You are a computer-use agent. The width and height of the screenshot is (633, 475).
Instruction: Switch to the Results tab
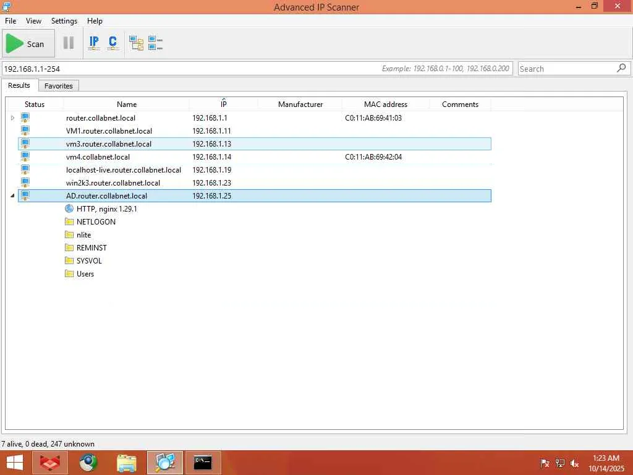coord(19,85)
